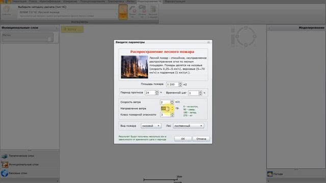Image resolution: width=326 pixels, height=183 pixels.
Task: Open the Маршрутизация ribbon tab
Action: coord(175,2)
